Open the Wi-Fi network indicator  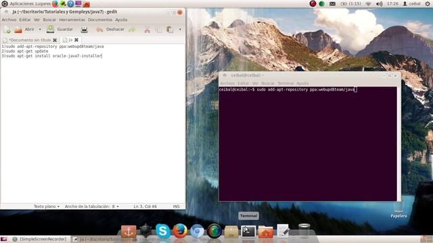click(x=368, y=4)
